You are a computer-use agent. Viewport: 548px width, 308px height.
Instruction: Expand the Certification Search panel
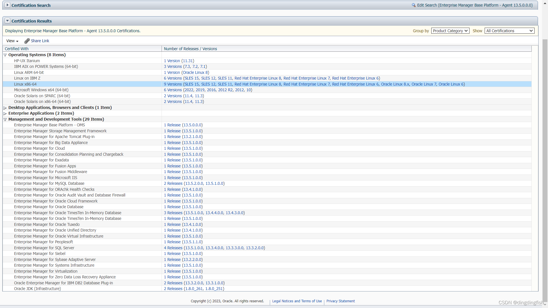(7, 5)
